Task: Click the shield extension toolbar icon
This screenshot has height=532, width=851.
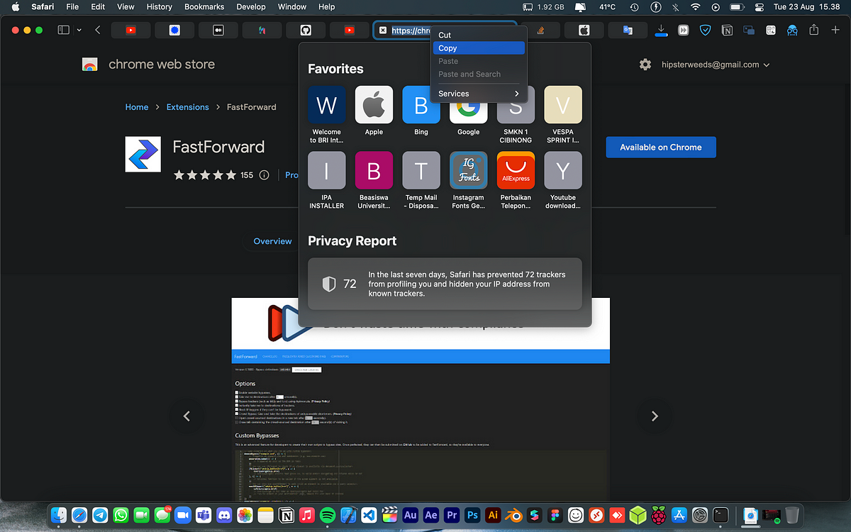Action: [x=705, y=30]
